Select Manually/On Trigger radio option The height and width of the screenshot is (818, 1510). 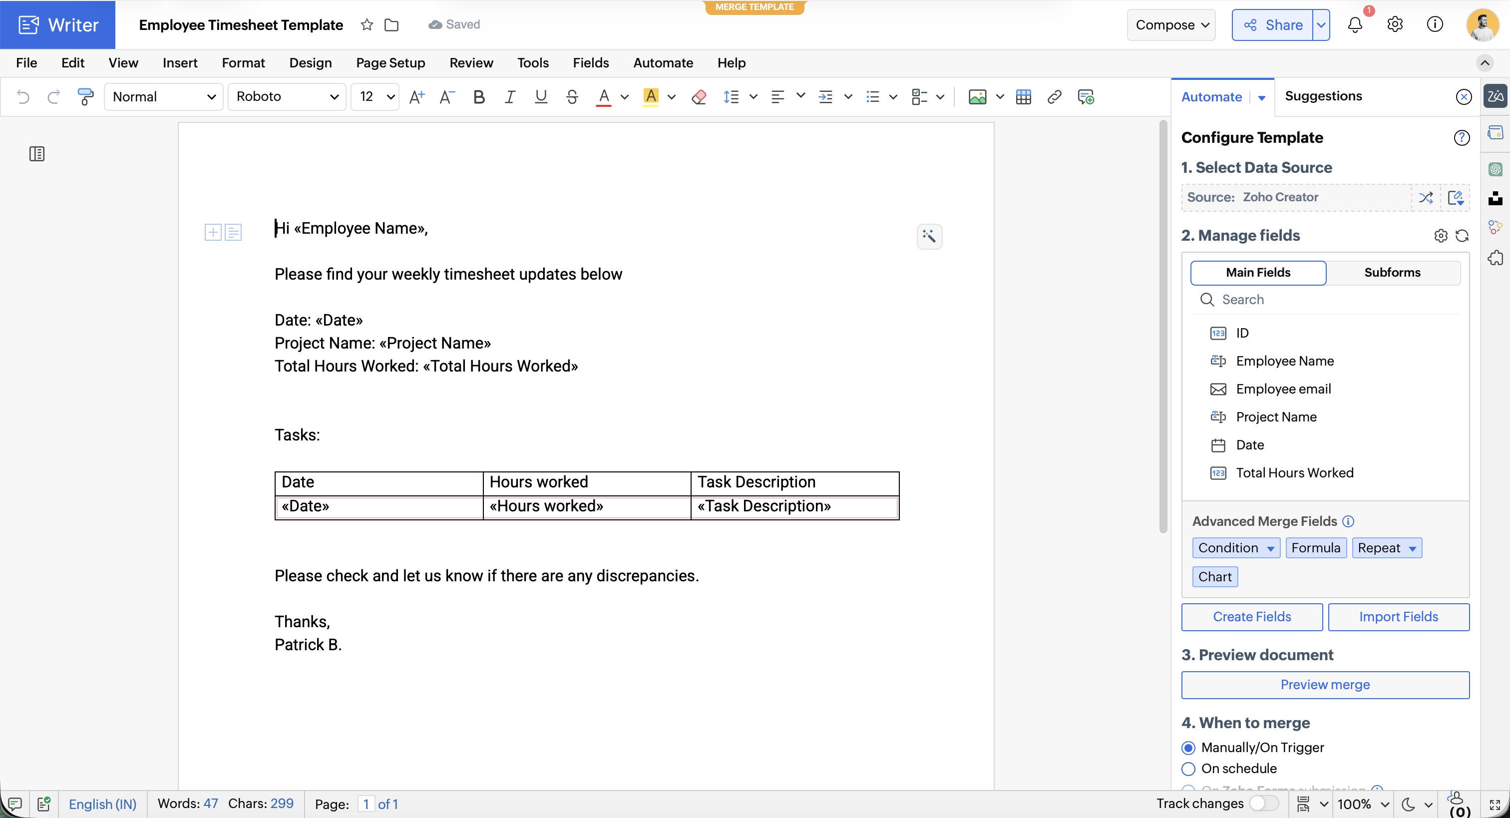click(1188, 748)
